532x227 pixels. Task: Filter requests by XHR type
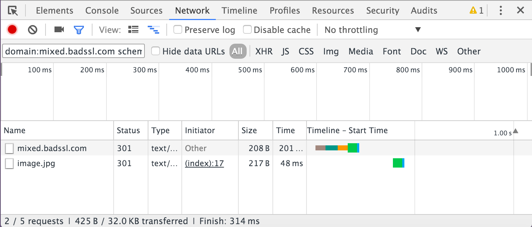(264, 51)
